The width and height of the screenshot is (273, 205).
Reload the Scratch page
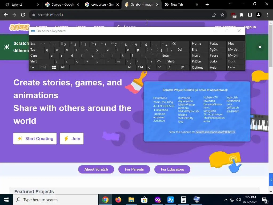pos(23,15)
